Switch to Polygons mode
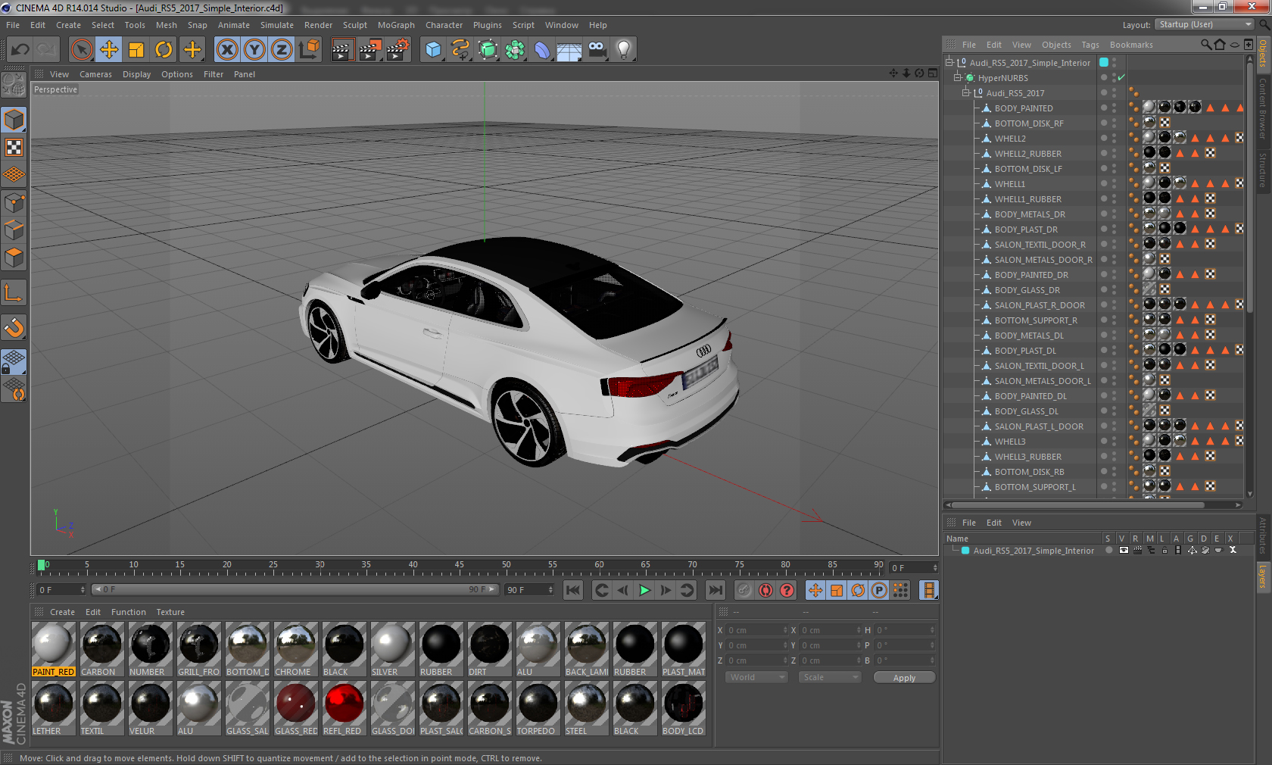The height and width of the screenshot is (765, 1272). (14, 258)
